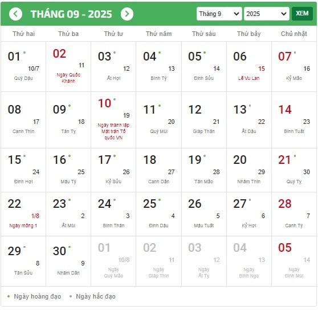The image size is (318, 310).
Task: Open September 10 Mặt trận Tổ quốc day
Action: click(113, 120)
